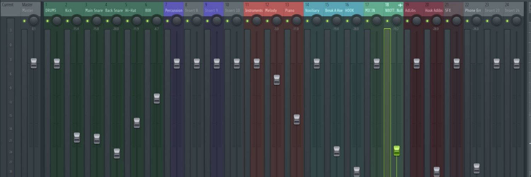Mute the Master track
Viewport: 531px width, 177px height.
click(24, 21)
